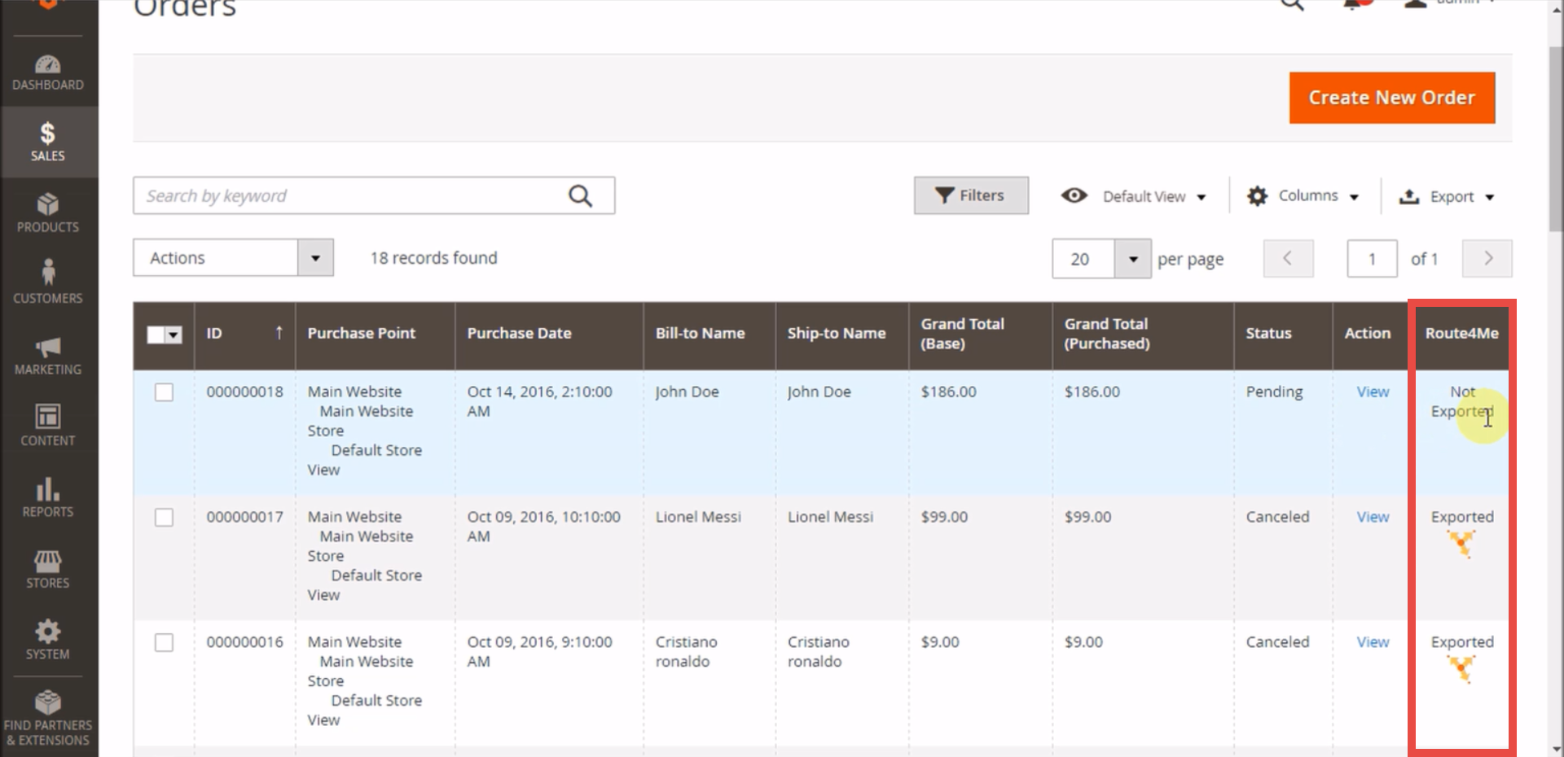Open View link for order 000000018
The image size is (1564, 757).
point(1373,392)
